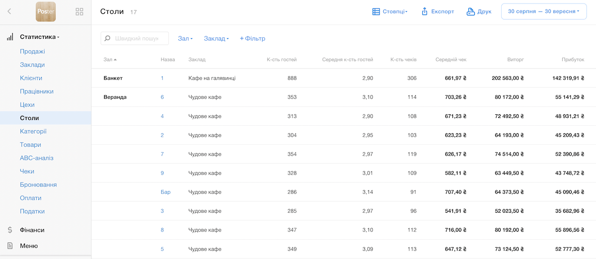
Task: Open the date range dropdown
Action: pyautogui.click(x=544, y=11)
